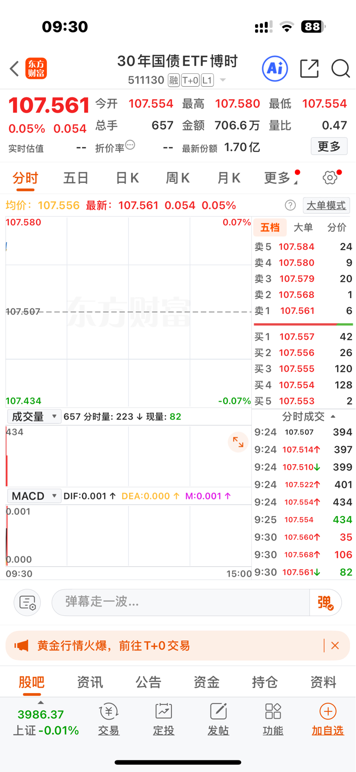Image resolution: width=356 pixels, height=772 pixels.
Task: Open the 资讯 news tab
Action: pyautogui.click(x=90, y=682)
